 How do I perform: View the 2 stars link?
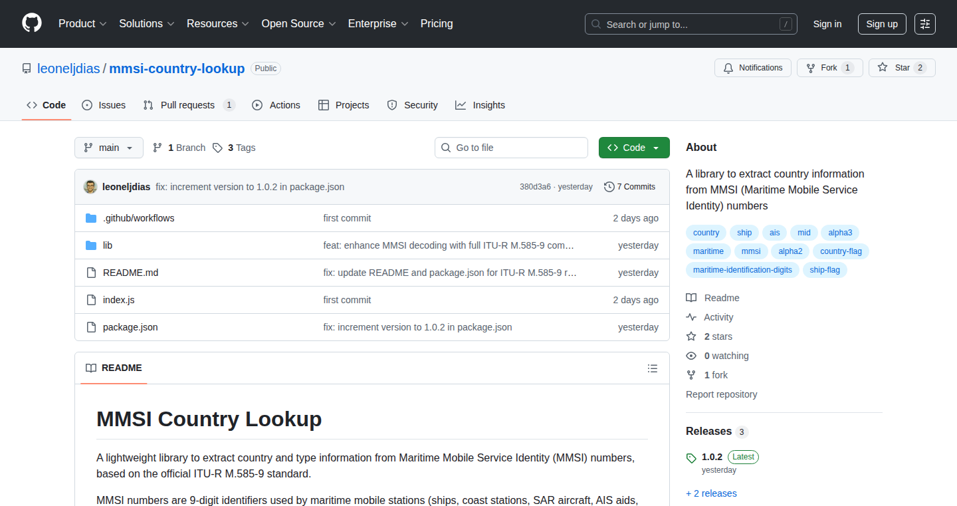[709, 336]
